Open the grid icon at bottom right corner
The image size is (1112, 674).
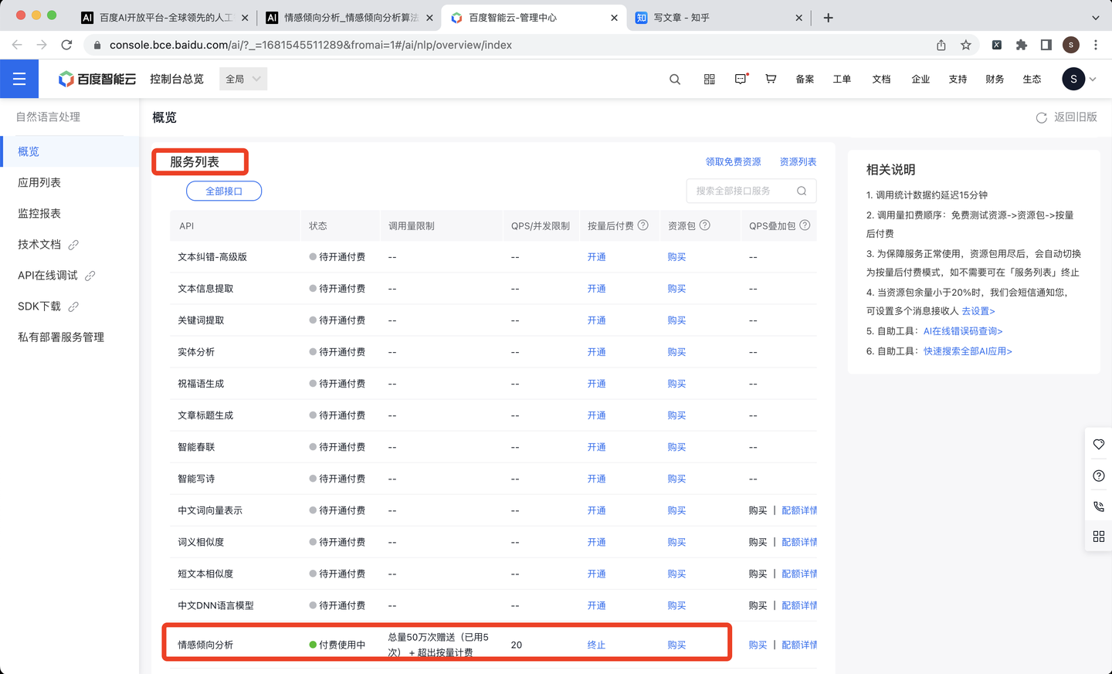(x=1098, y=536)
